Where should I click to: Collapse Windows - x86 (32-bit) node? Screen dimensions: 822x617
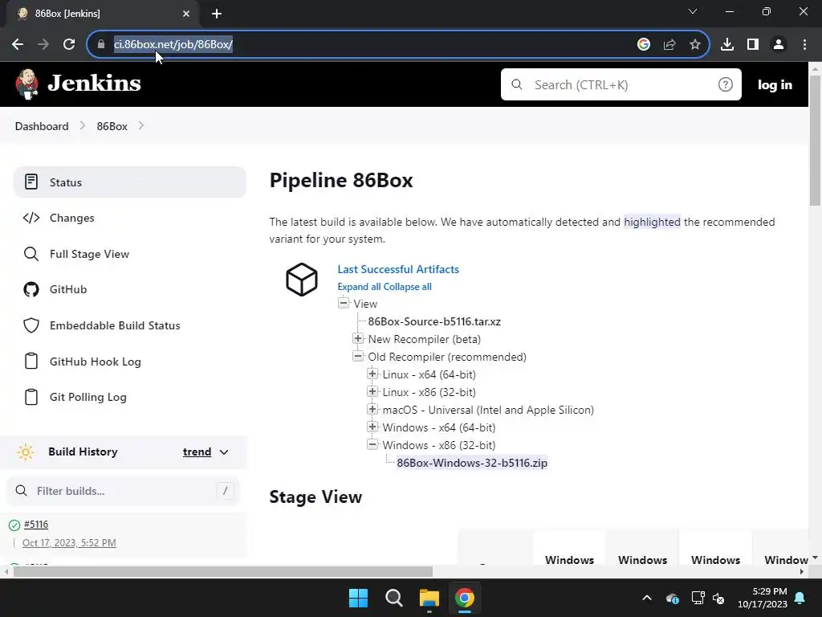[x=372, y=444]
